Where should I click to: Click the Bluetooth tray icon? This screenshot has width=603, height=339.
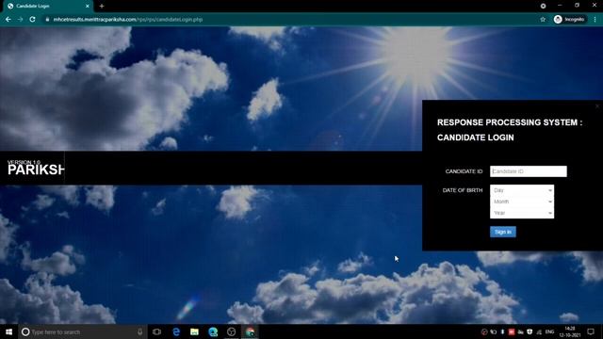(502, 331)
